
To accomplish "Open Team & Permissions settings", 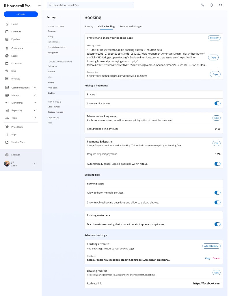I will pos(57,47).
